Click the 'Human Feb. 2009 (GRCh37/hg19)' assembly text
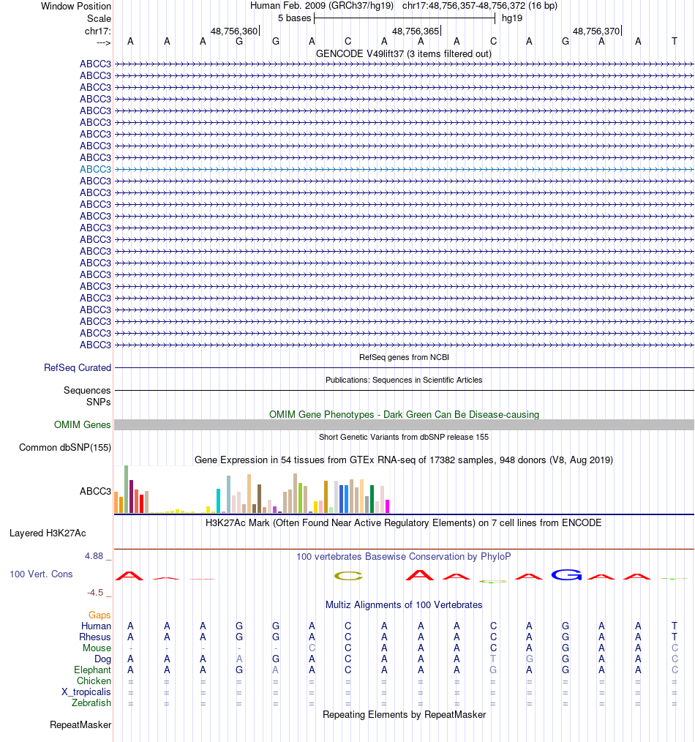Screen dimensions: 695x742 click(322, 6)
